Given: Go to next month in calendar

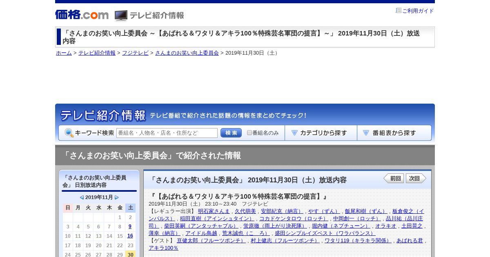Looking at the screenshot, I should (x=117, y=197).
